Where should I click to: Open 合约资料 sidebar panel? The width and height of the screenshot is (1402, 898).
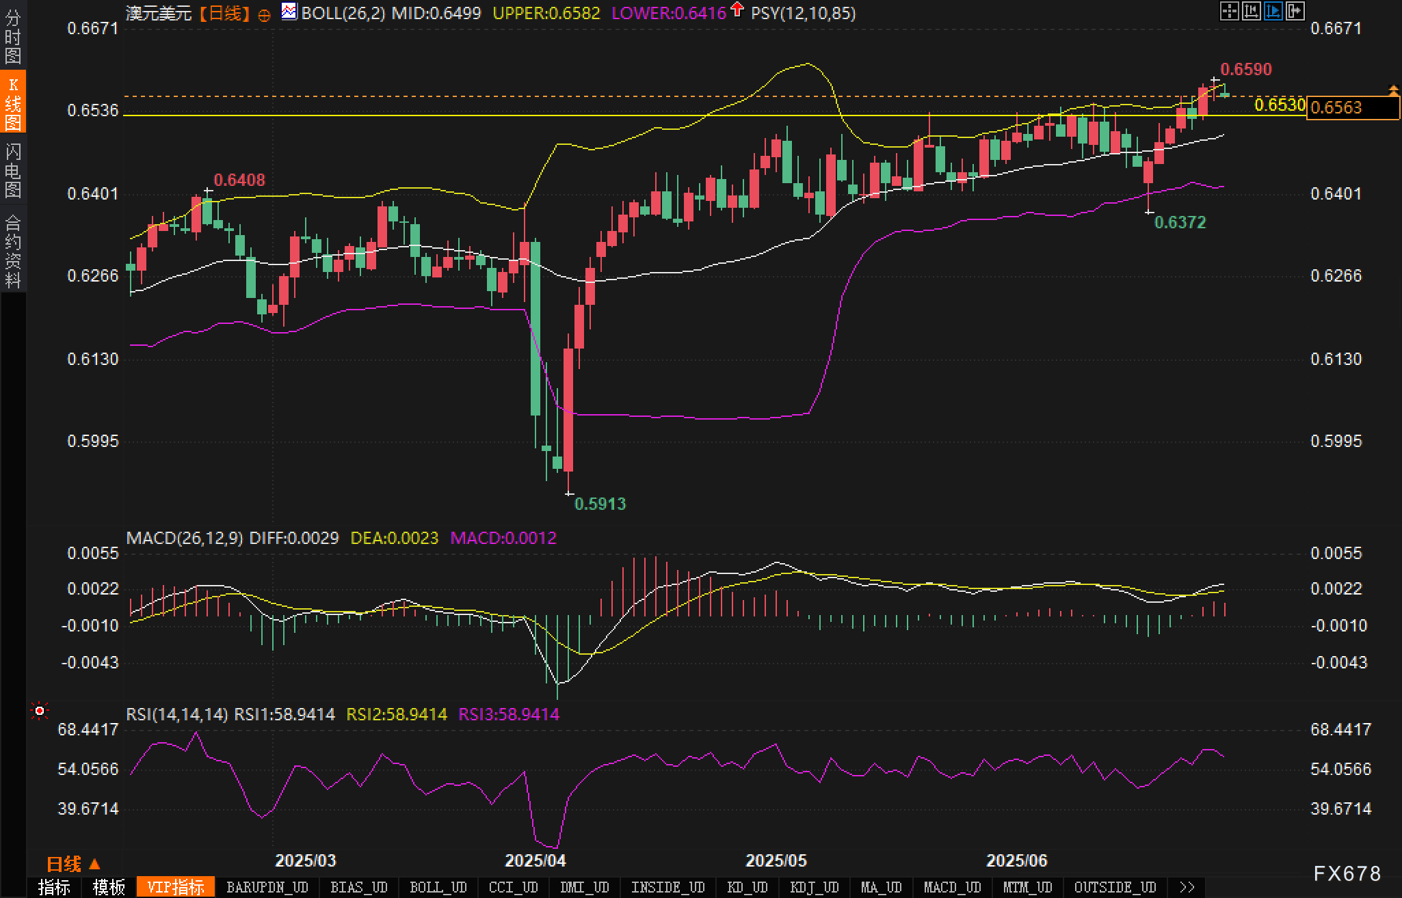pos(13,251)
